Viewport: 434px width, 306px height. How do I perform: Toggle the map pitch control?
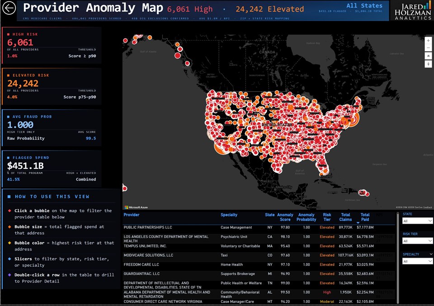(428, 56)
